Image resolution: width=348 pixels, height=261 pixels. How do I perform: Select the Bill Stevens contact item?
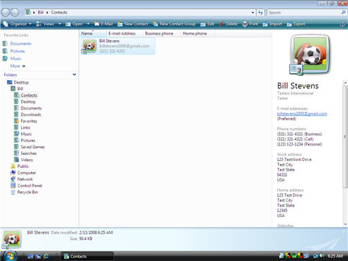click(118, 46)
